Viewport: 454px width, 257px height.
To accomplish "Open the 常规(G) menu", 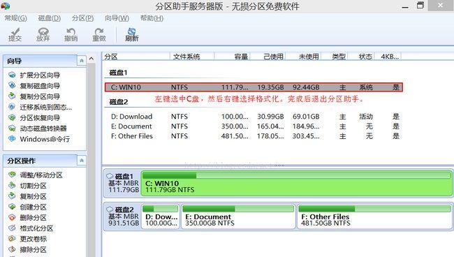I will coord(15,18).
